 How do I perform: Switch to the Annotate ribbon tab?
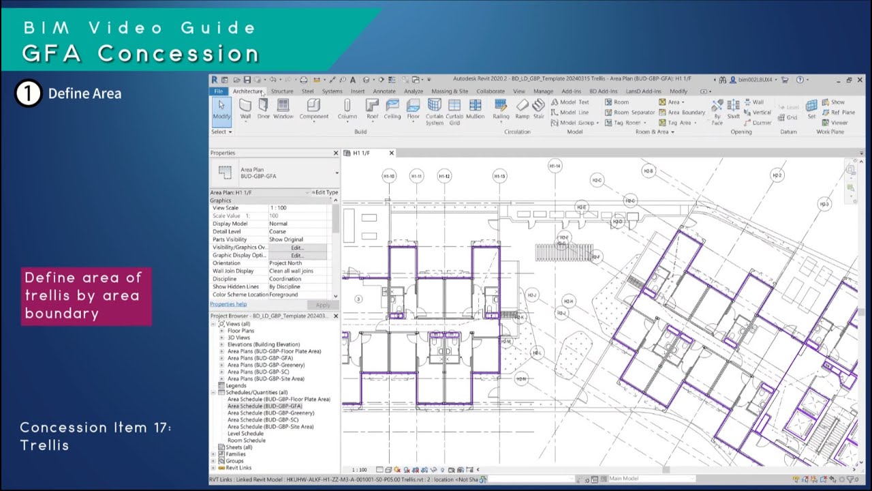384,91
